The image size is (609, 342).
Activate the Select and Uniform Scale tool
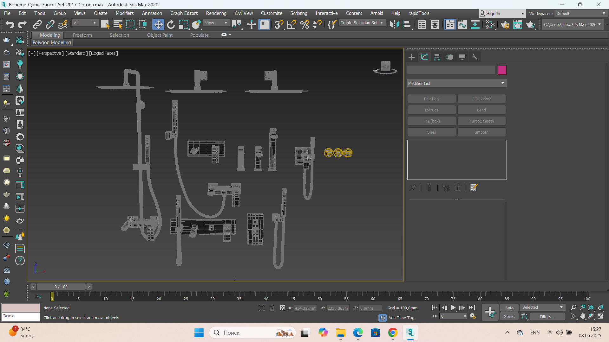(x=184, y=24)
